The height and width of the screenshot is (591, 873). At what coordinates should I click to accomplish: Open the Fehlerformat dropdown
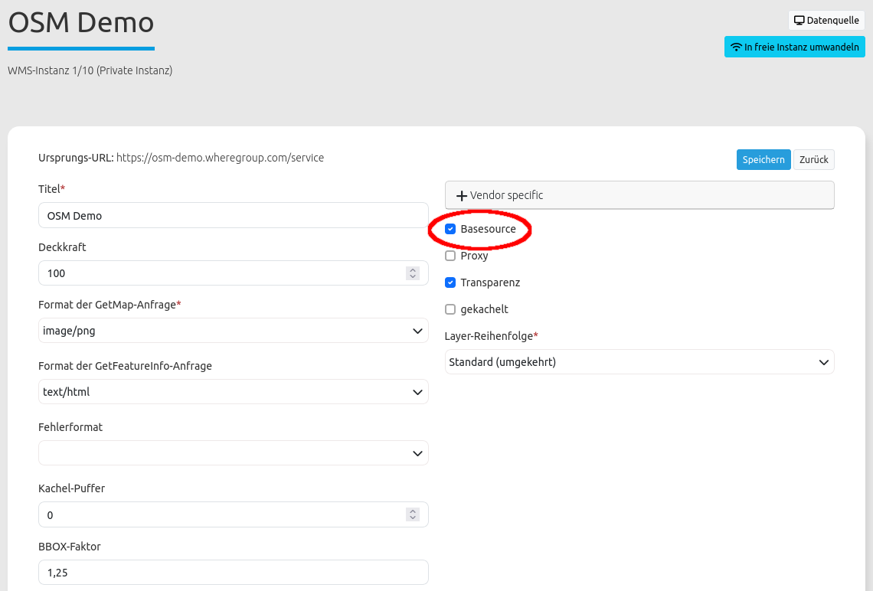tap(233, 453)
